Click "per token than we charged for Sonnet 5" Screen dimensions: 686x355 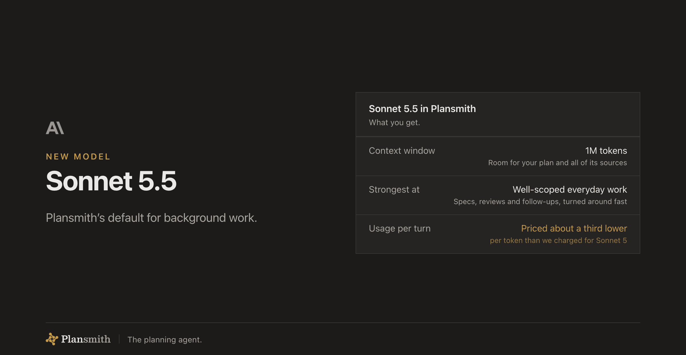pyautogui.click(x=558, y=240)
